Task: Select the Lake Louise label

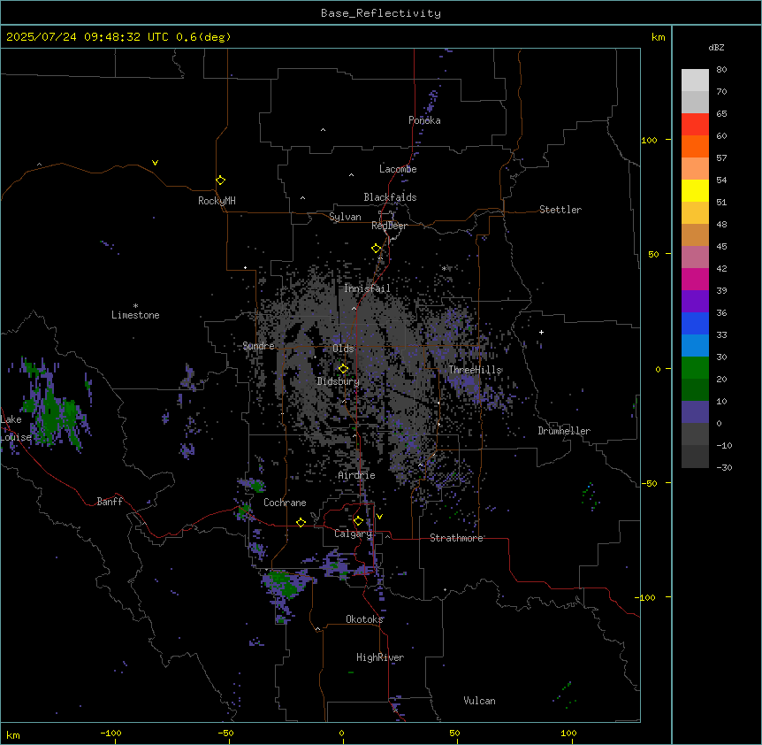Action: (x=14, y=428)
